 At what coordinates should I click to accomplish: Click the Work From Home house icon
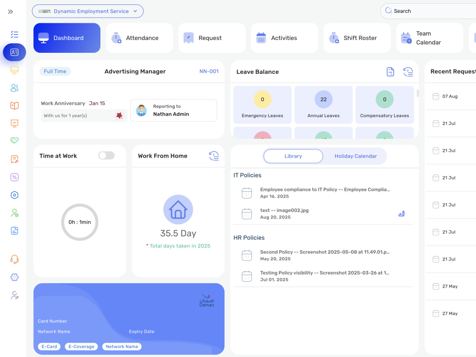click(x=178, y=209)
